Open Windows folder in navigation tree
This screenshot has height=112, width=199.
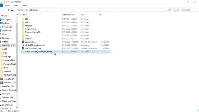tap(7, 72)
